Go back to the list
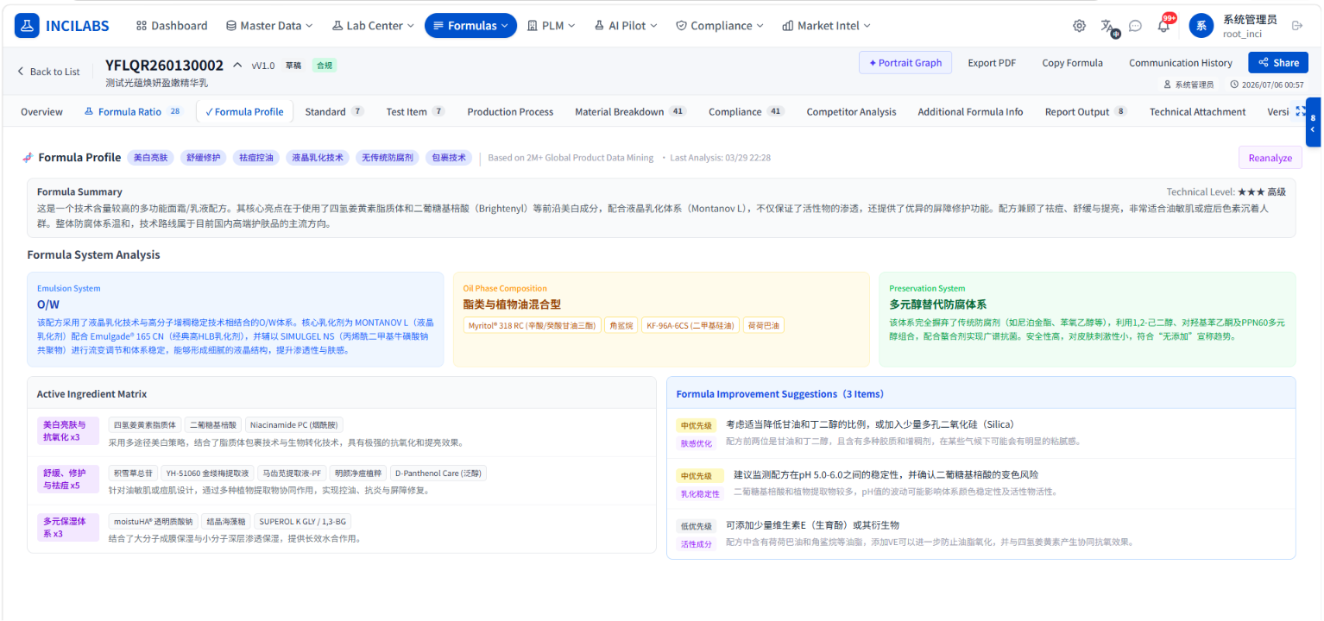The width and height of the screenshot is (1324, 621). tap(49, 72)
